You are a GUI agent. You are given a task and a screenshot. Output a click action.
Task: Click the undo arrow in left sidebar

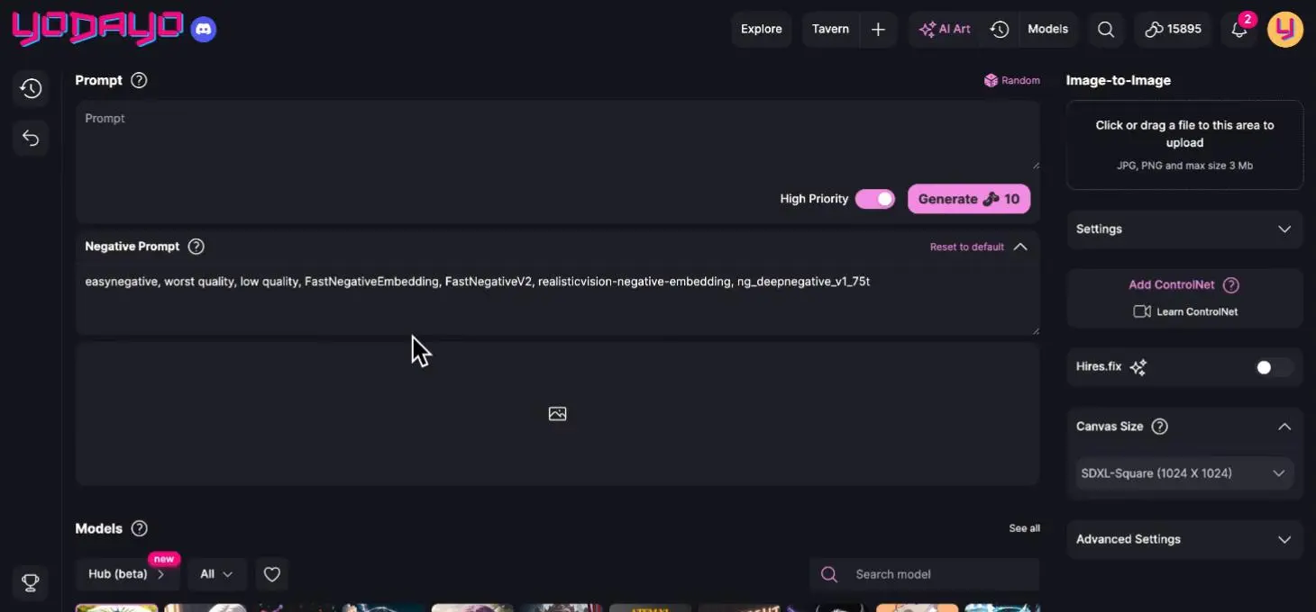pos(31,138)
